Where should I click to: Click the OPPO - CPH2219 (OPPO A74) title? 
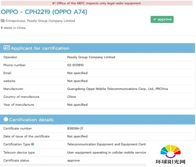coord(44,12)
